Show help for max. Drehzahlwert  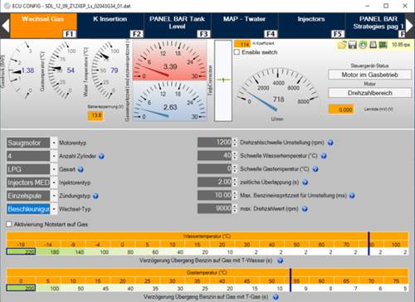tap(305, 209)
